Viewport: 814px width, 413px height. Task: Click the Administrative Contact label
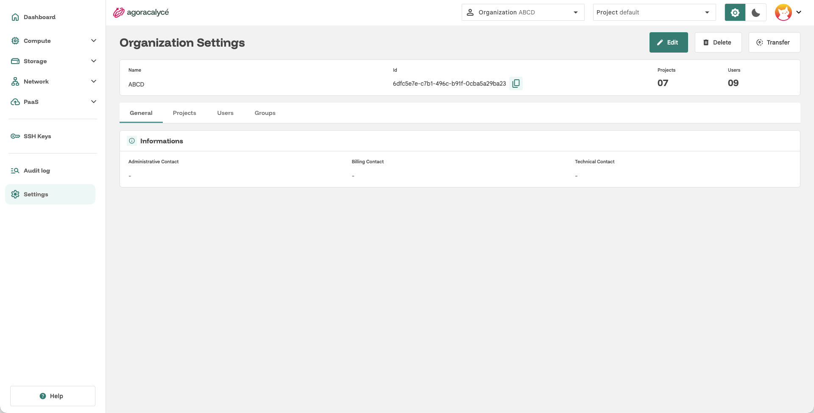[x=153, y=162]
